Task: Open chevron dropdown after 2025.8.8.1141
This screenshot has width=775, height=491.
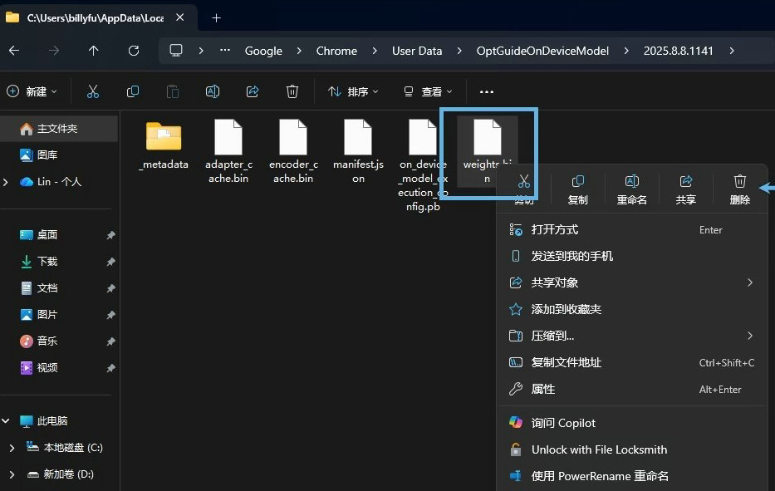Action: (732, 51)
